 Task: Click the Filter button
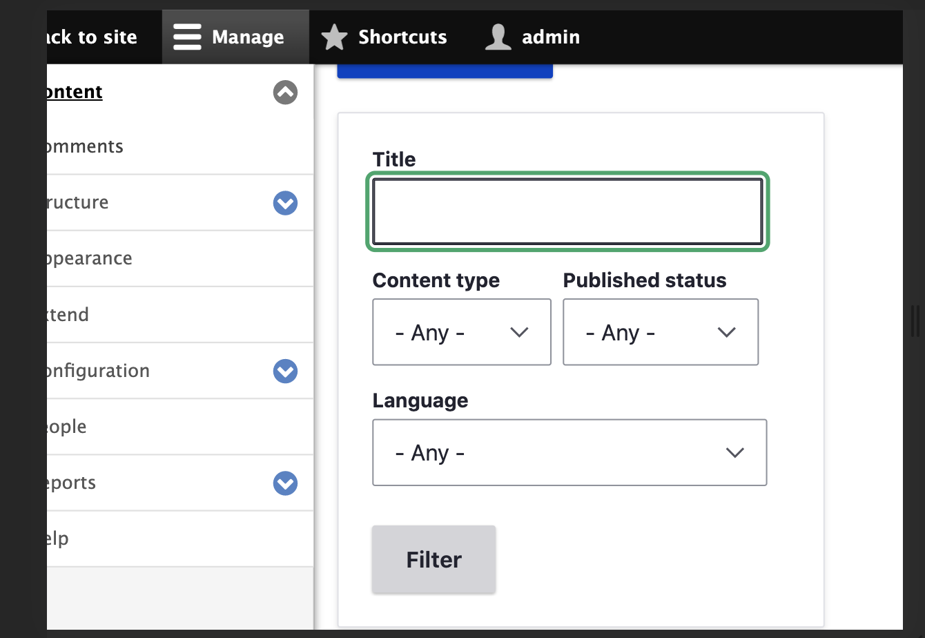click(434, 559)
